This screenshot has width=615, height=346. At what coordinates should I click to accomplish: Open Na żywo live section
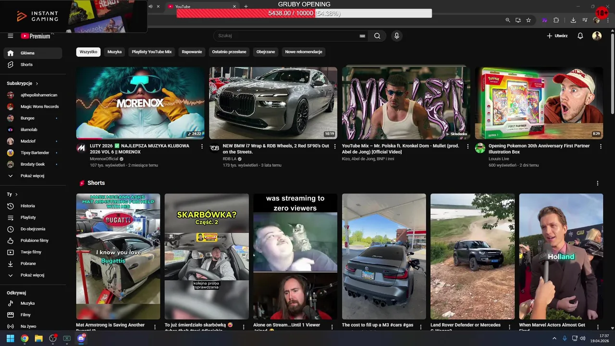[33, 326]
